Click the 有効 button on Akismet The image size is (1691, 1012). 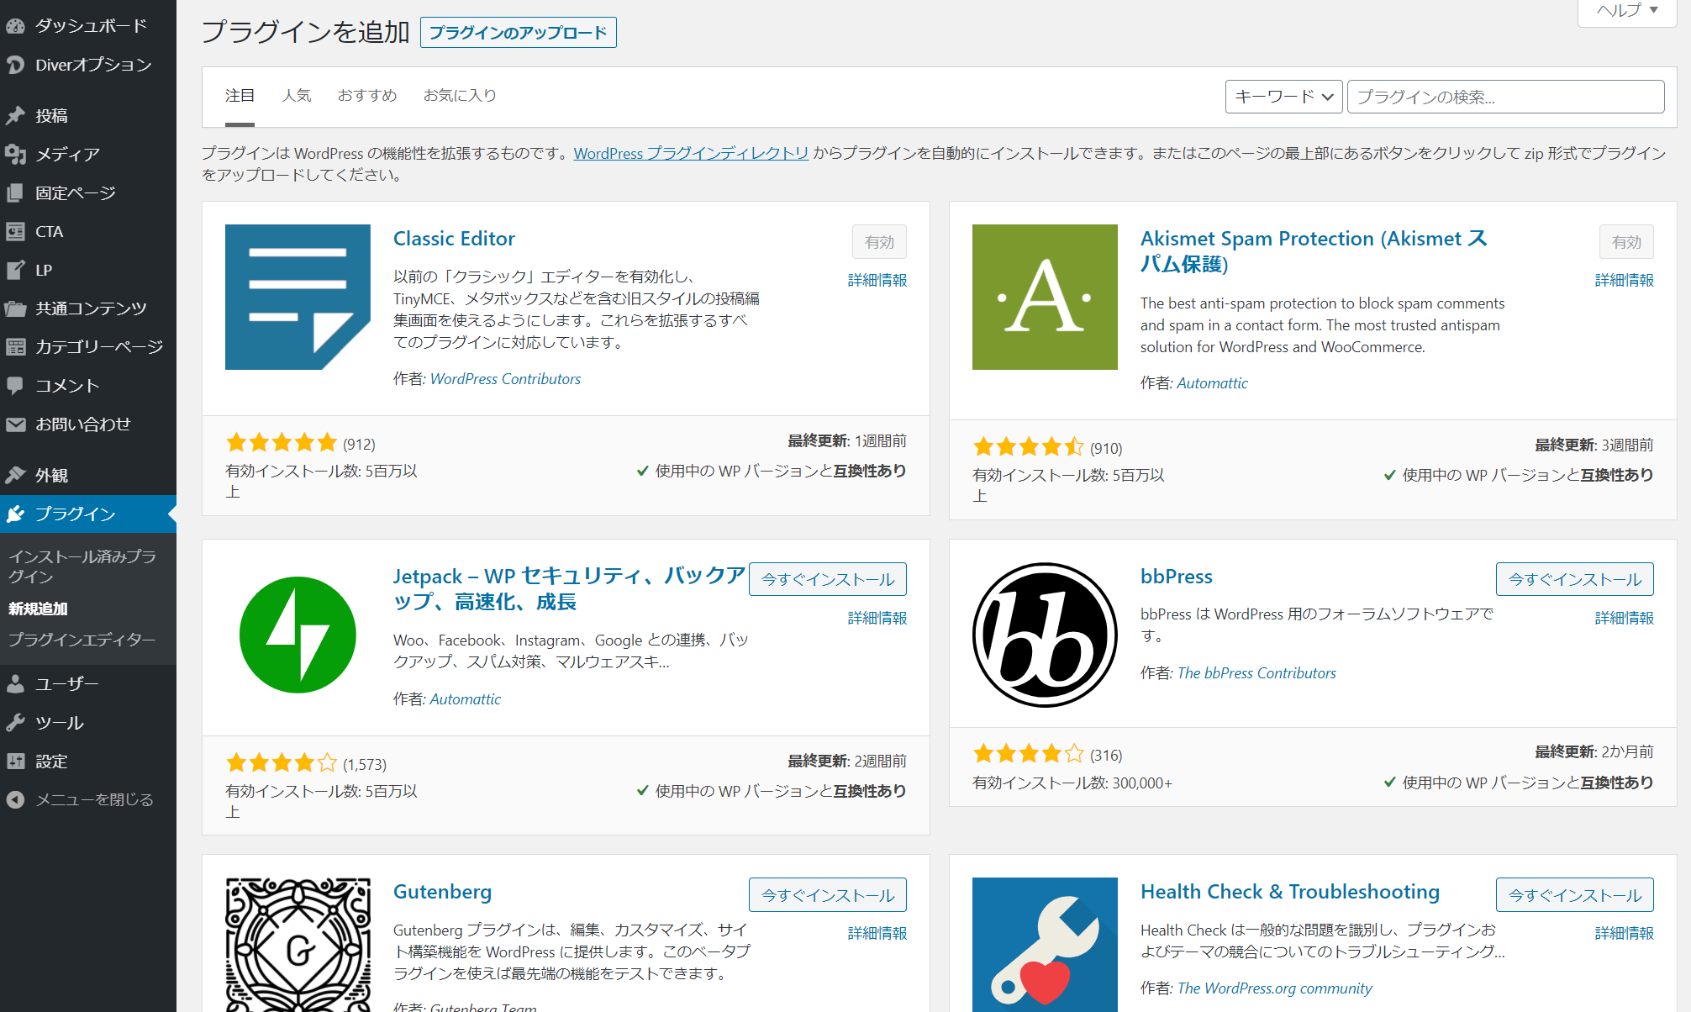pos(1626,242)
